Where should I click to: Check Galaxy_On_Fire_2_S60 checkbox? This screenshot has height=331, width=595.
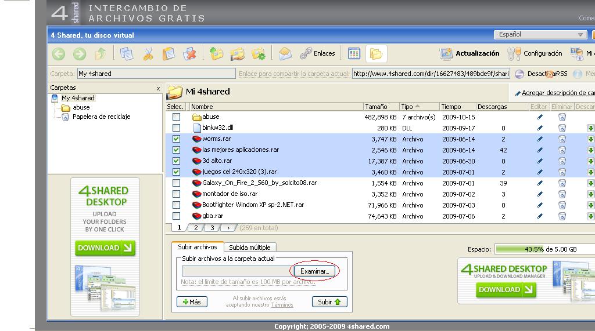(x=177, y=183)
